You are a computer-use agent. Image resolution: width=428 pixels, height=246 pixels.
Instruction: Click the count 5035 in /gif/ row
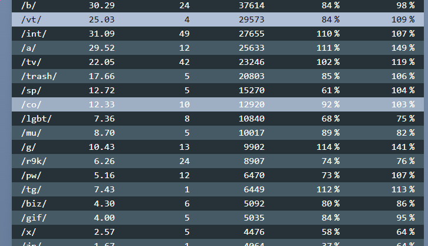(x=254, y=218)
